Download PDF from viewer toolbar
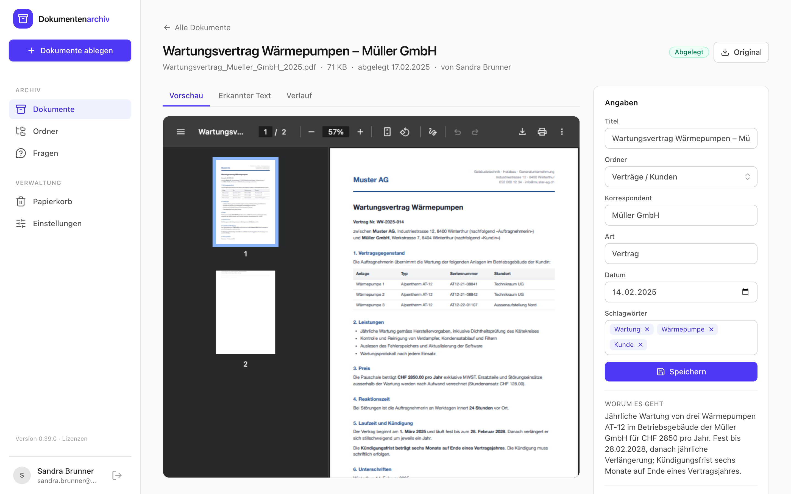The width and height of the screenshot is (791, 494). (x=522, y=132)
